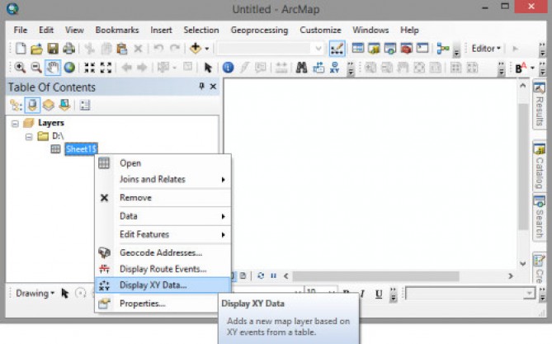Refresh the map view
The height and width of the screenshot is (344, 552).
click(261, 276)
